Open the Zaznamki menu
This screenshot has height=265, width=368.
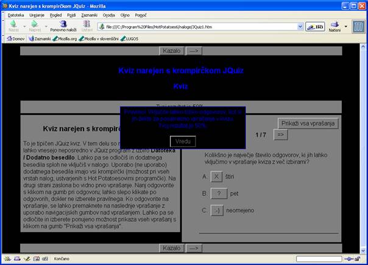[90, 13]
